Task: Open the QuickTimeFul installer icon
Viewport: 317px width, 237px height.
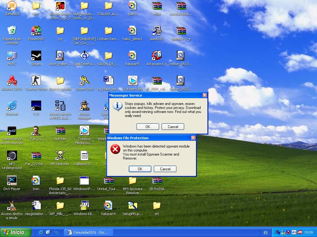Action: click(85, 56)
